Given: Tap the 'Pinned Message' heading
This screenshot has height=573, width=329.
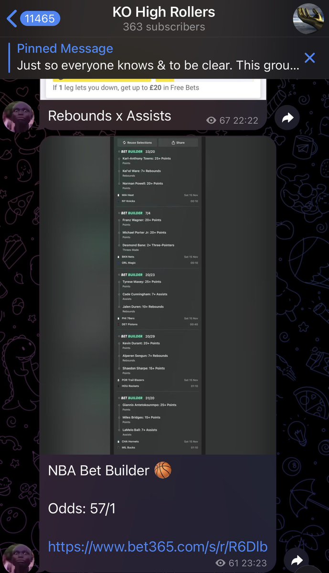Looking at the screenshot, I should pos(65,49).
